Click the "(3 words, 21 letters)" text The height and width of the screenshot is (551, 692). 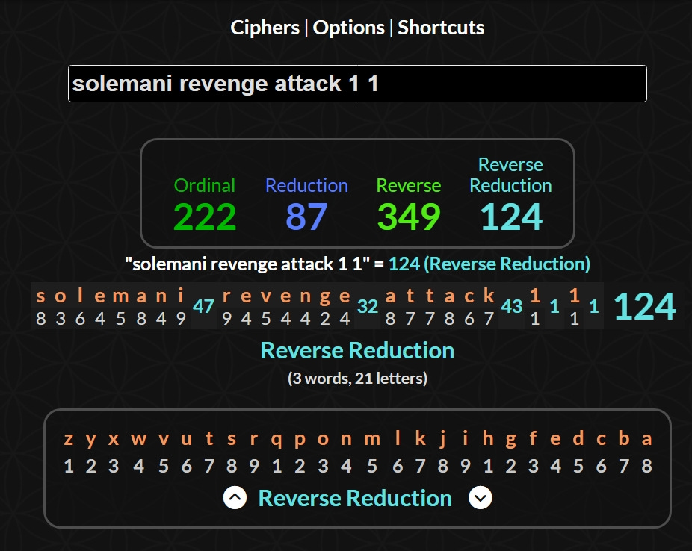pos(357,379)
